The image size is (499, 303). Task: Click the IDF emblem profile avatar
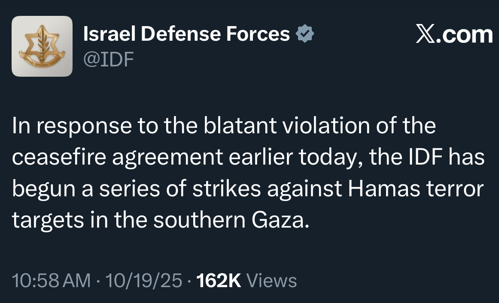tap(42, 46)
